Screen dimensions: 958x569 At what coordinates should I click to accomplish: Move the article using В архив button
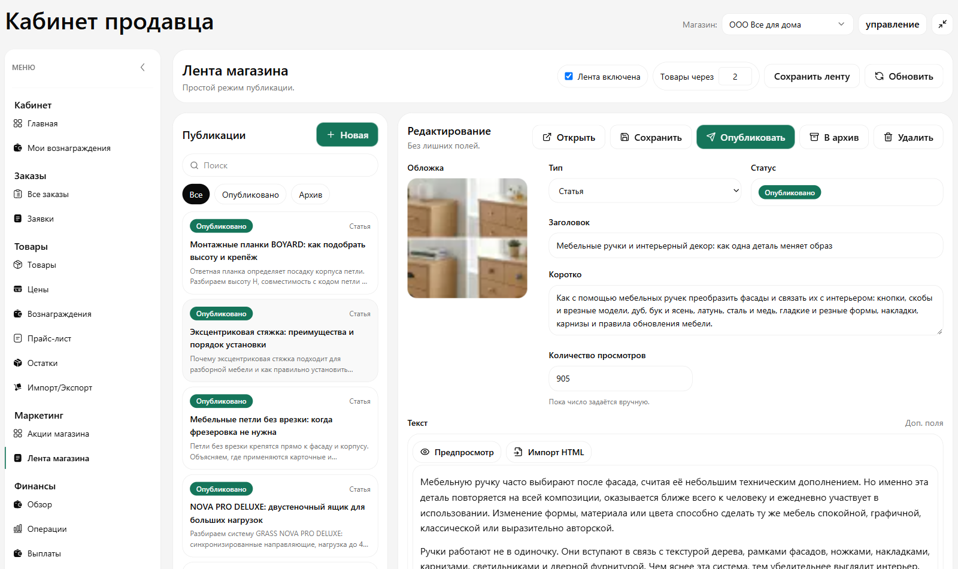[x=834, y=137]
